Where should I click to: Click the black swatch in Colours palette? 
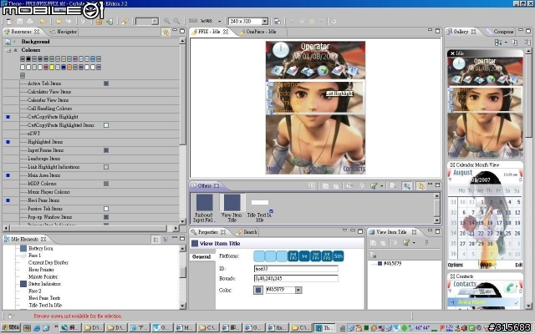[28, 59]
